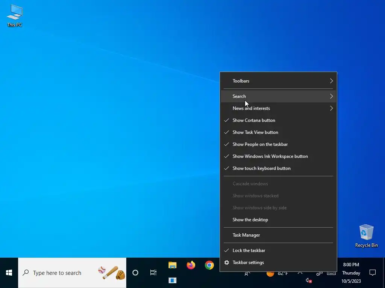The width and height of the screenshot is (385, 288).
Task: Open Task Manager from context menu
Action: click(279, 235)
